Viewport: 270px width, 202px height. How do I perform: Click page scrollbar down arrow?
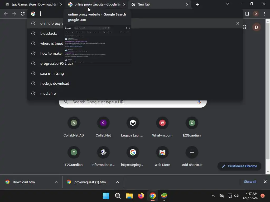click(x=268, y=172)
